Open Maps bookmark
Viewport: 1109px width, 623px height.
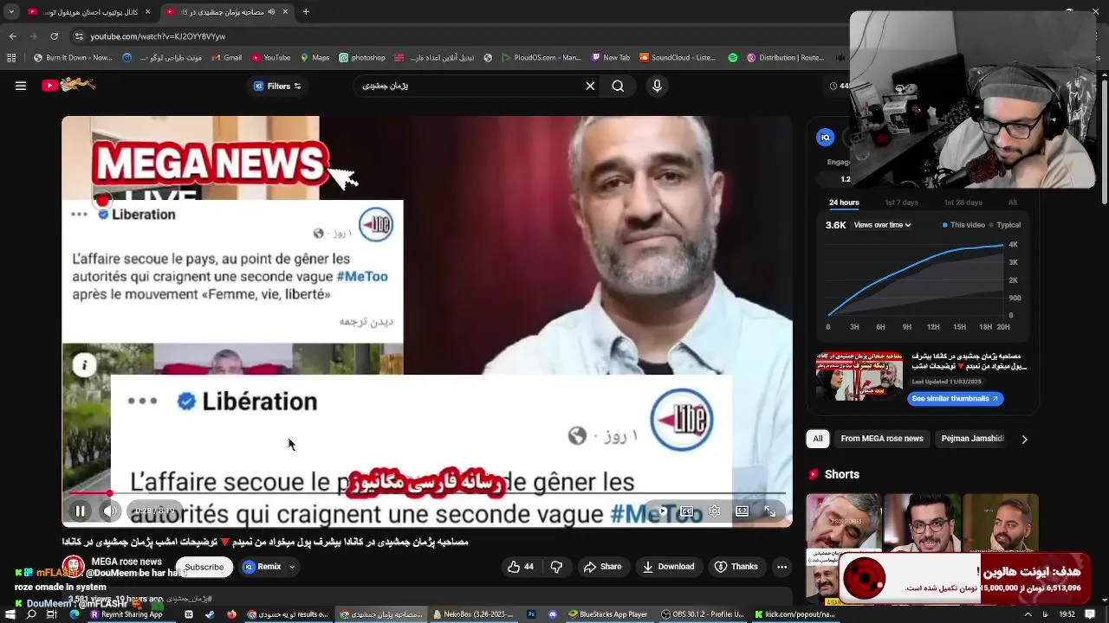coord(314,58)
